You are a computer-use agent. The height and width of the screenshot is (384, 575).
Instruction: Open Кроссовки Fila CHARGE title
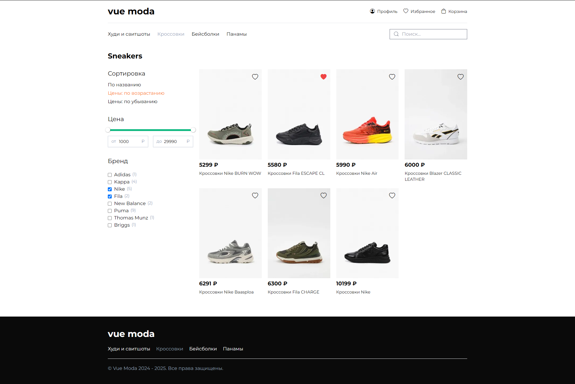[x=293, y=292]
